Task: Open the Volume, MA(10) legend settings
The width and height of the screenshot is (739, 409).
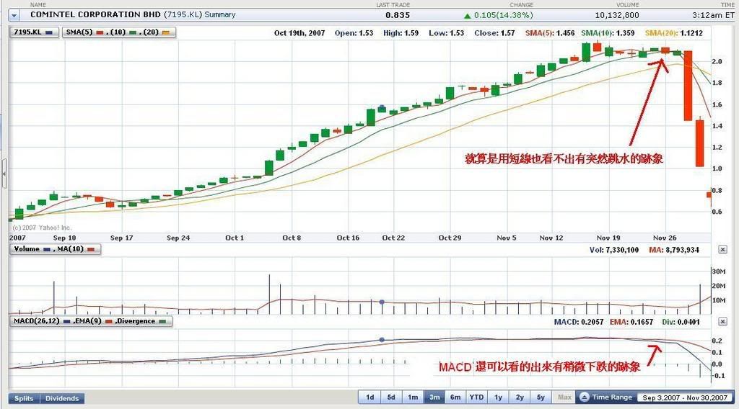Action: 55,249
